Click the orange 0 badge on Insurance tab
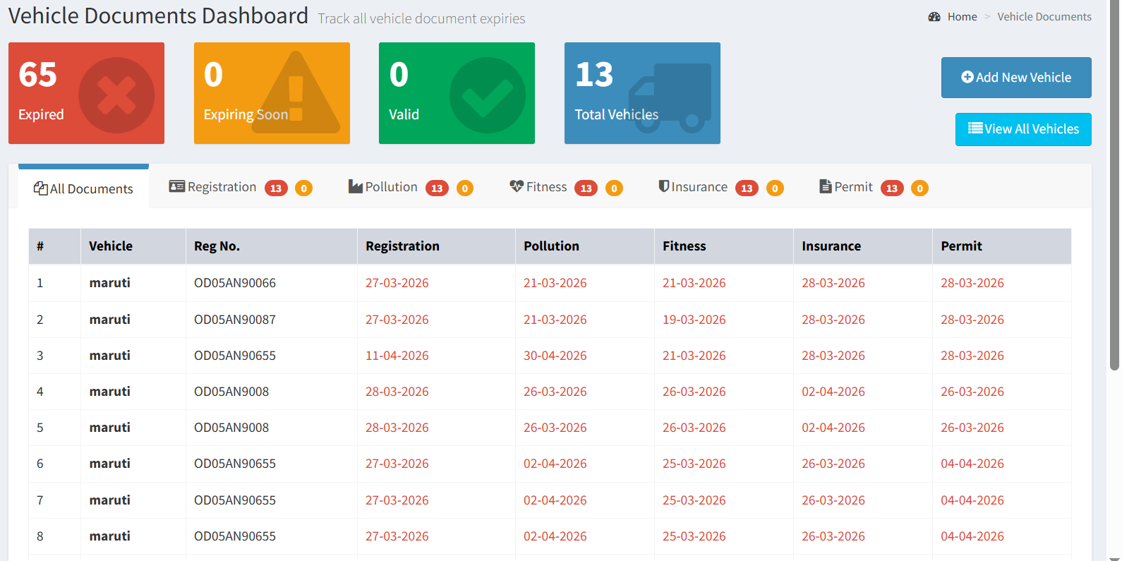 pos(775,188)
